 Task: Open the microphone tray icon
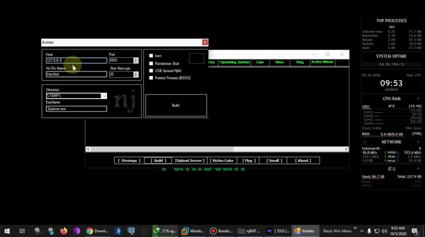(369, 231)
